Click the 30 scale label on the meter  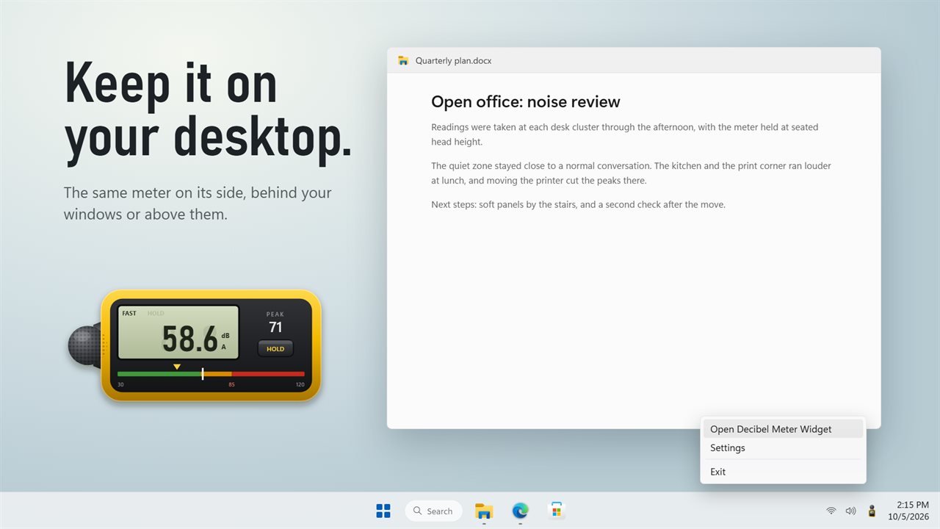[120, 385]
